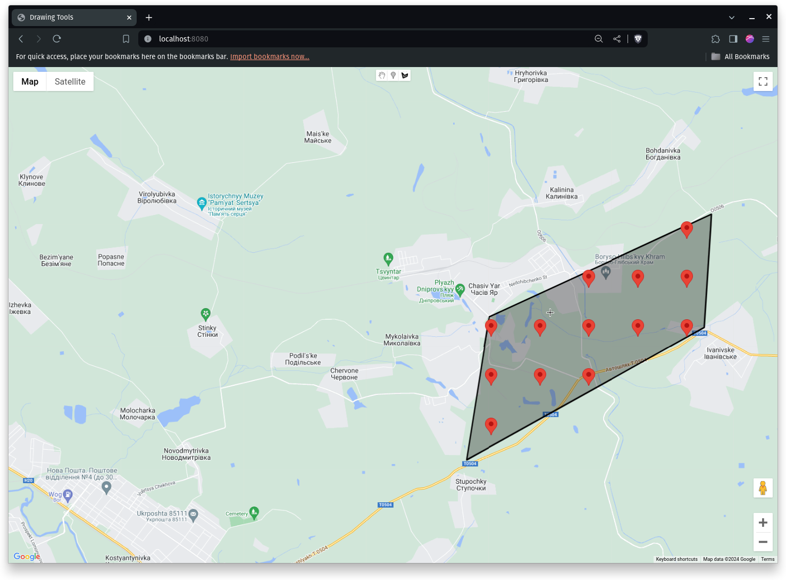Click the Nova Poshta gray location pin
The height and width of the screenshot is (580, 786).
106,487
